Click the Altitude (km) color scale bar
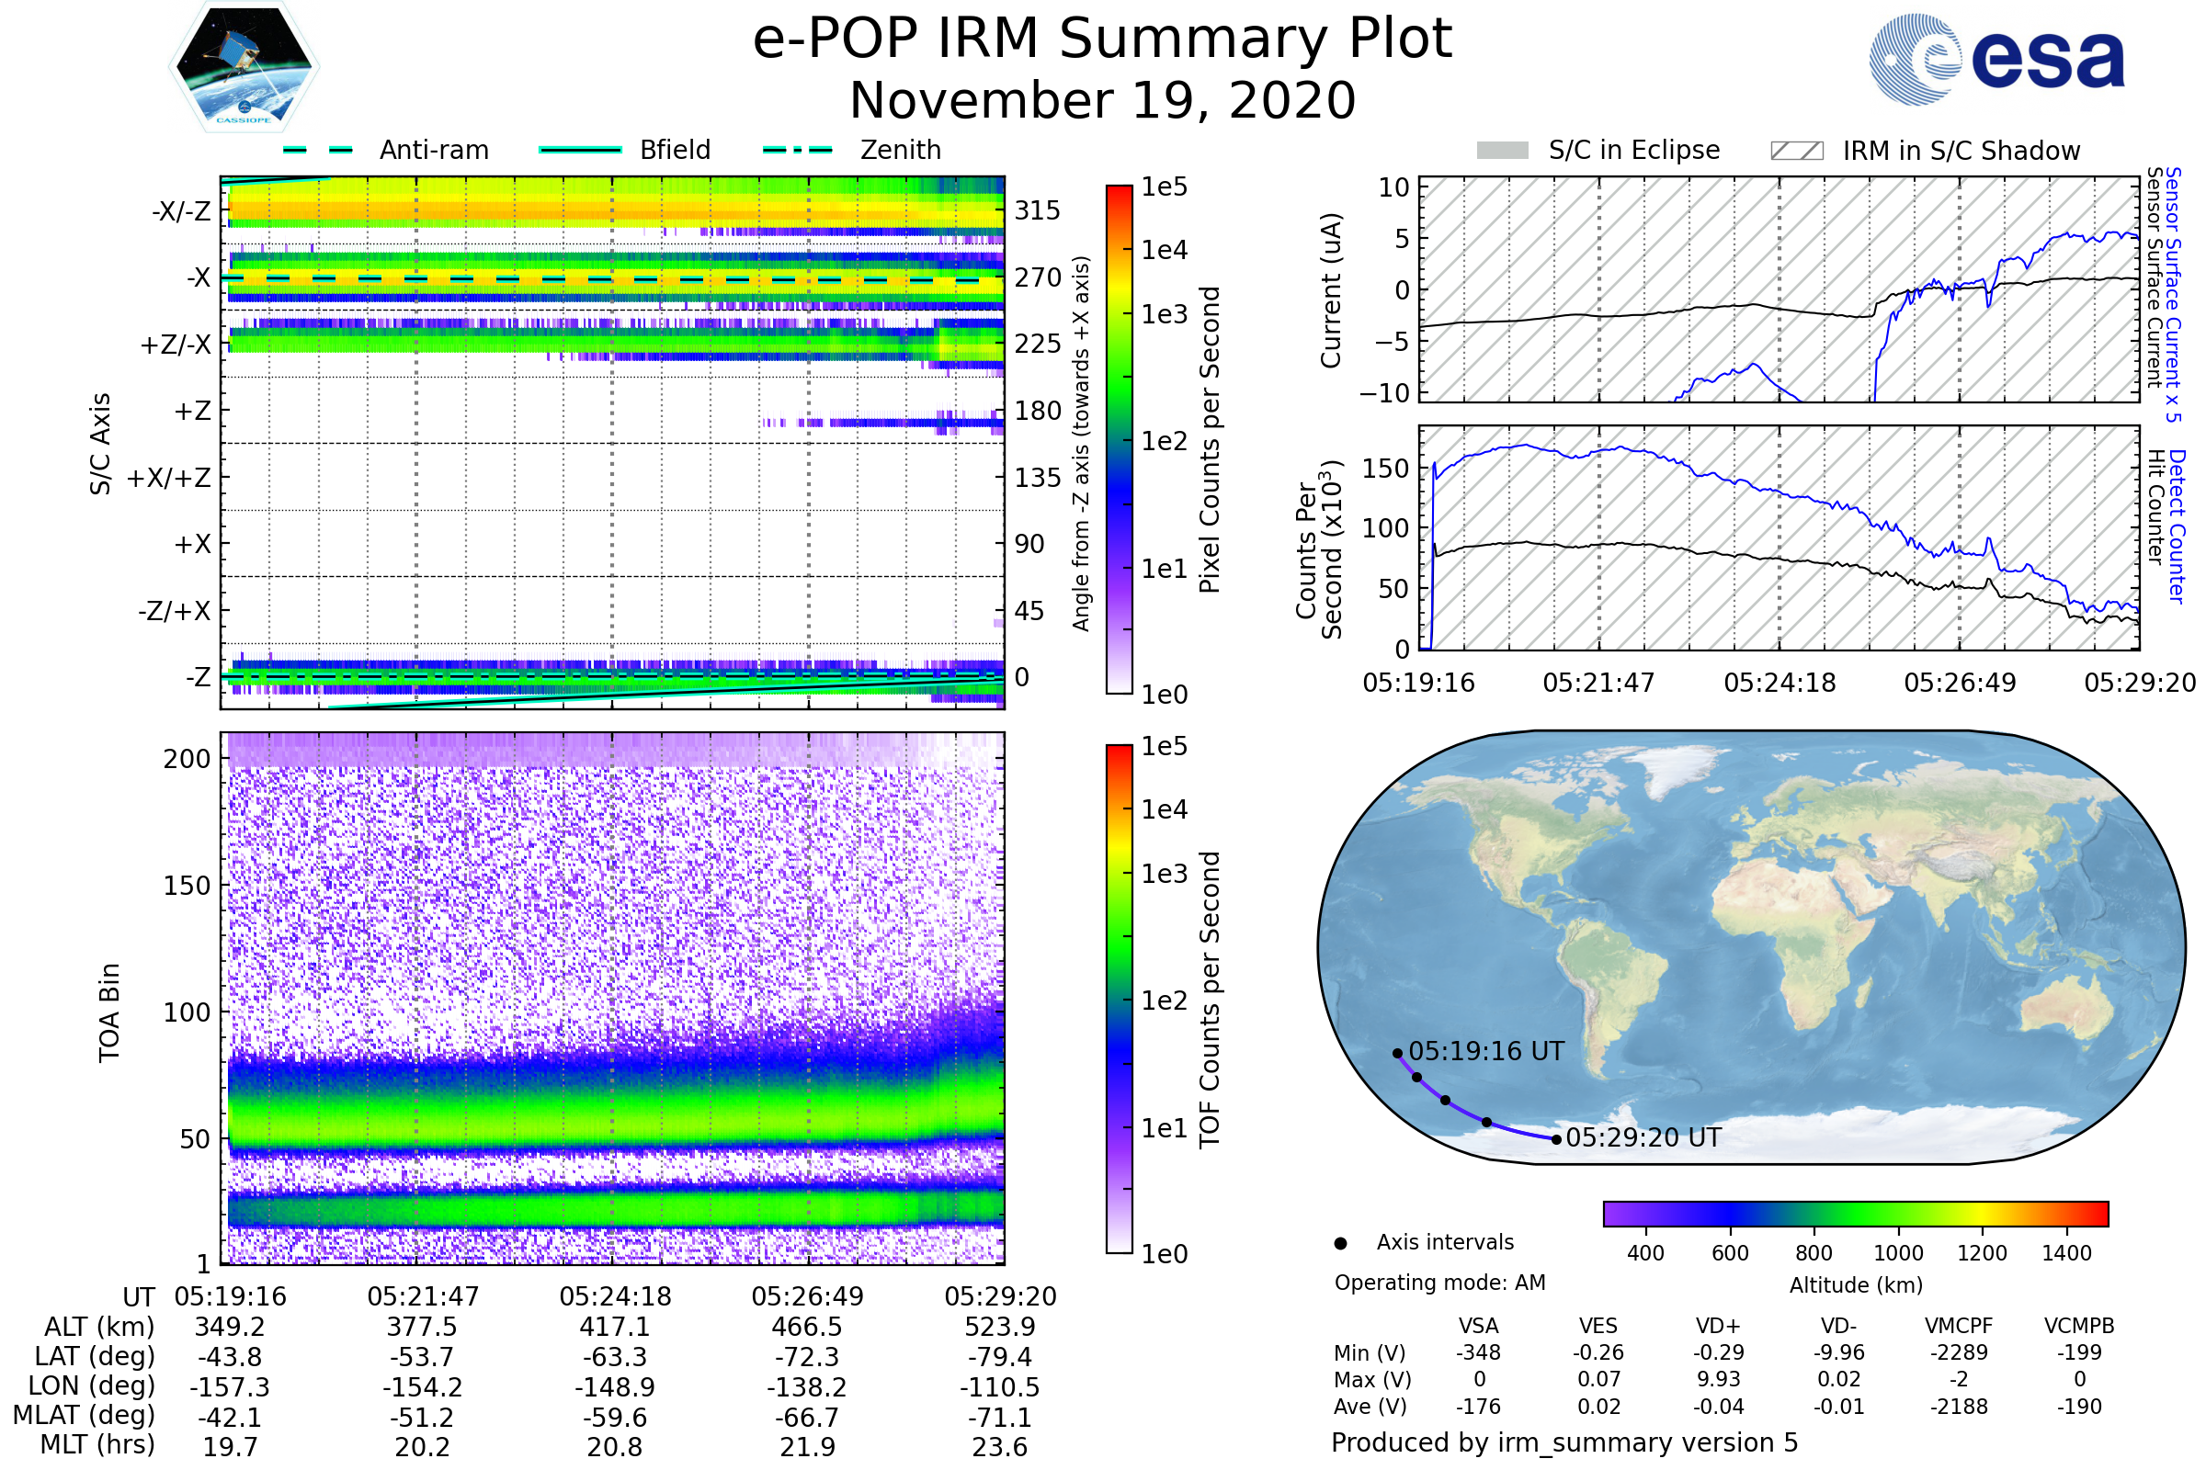This screenshot has height=1470, width=2206. click(x=1855, y=1213)
